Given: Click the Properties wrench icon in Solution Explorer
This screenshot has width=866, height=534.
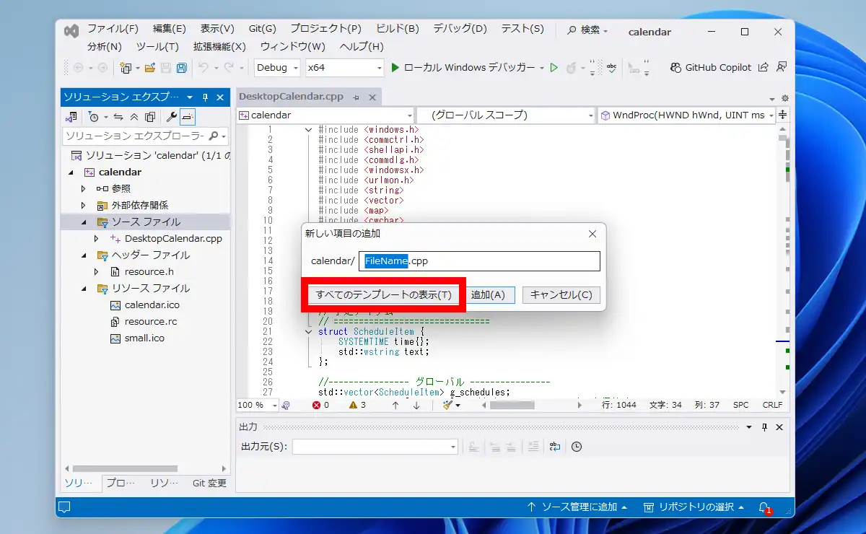Looking at the screenshot, I should pyautogui.click(x=171, y=117).
